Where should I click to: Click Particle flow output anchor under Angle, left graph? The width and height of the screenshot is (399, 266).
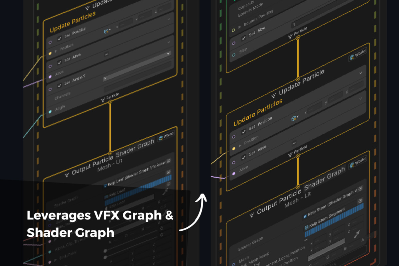point(110,101)
